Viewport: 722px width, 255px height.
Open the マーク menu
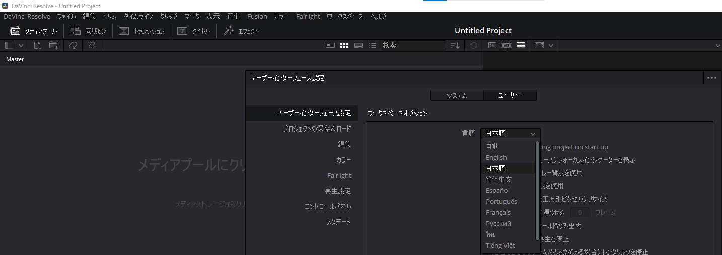192,16
